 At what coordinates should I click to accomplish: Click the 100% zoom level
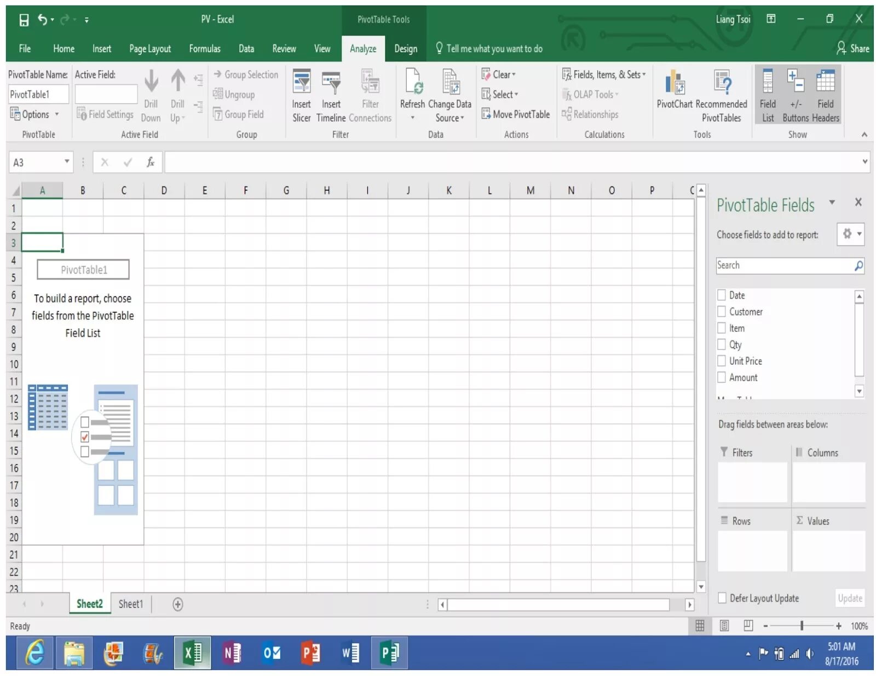coord(859,626)
